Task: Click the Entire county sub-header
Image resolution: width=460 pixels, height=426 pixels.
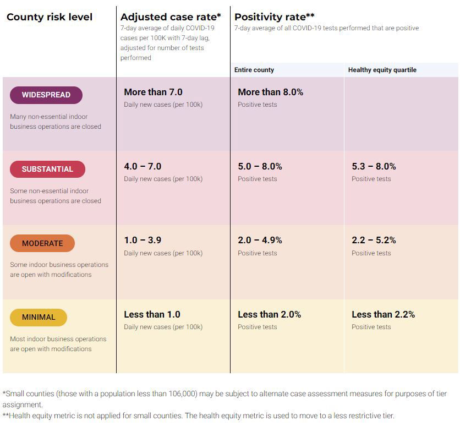Action: [254, 70]
